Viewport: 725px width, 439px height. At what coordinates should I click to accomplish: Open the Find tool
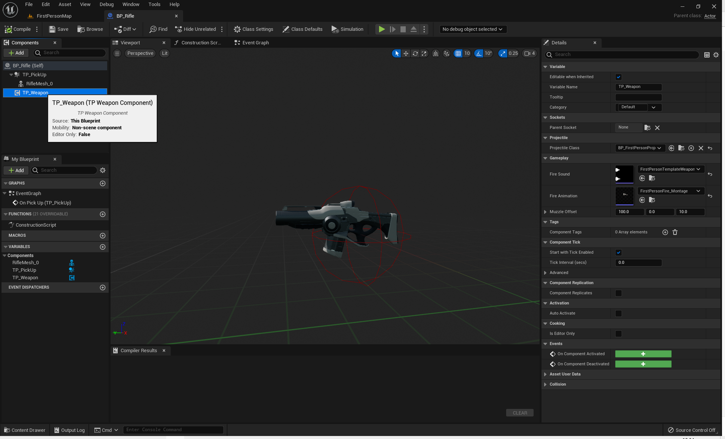158,29
